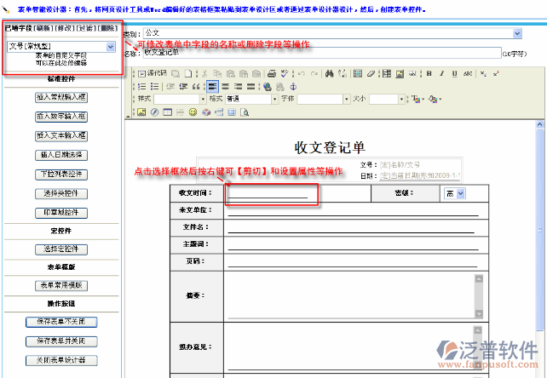Open the 字体 font dropdown
This screenshot has height=378, width=547.
347,99
